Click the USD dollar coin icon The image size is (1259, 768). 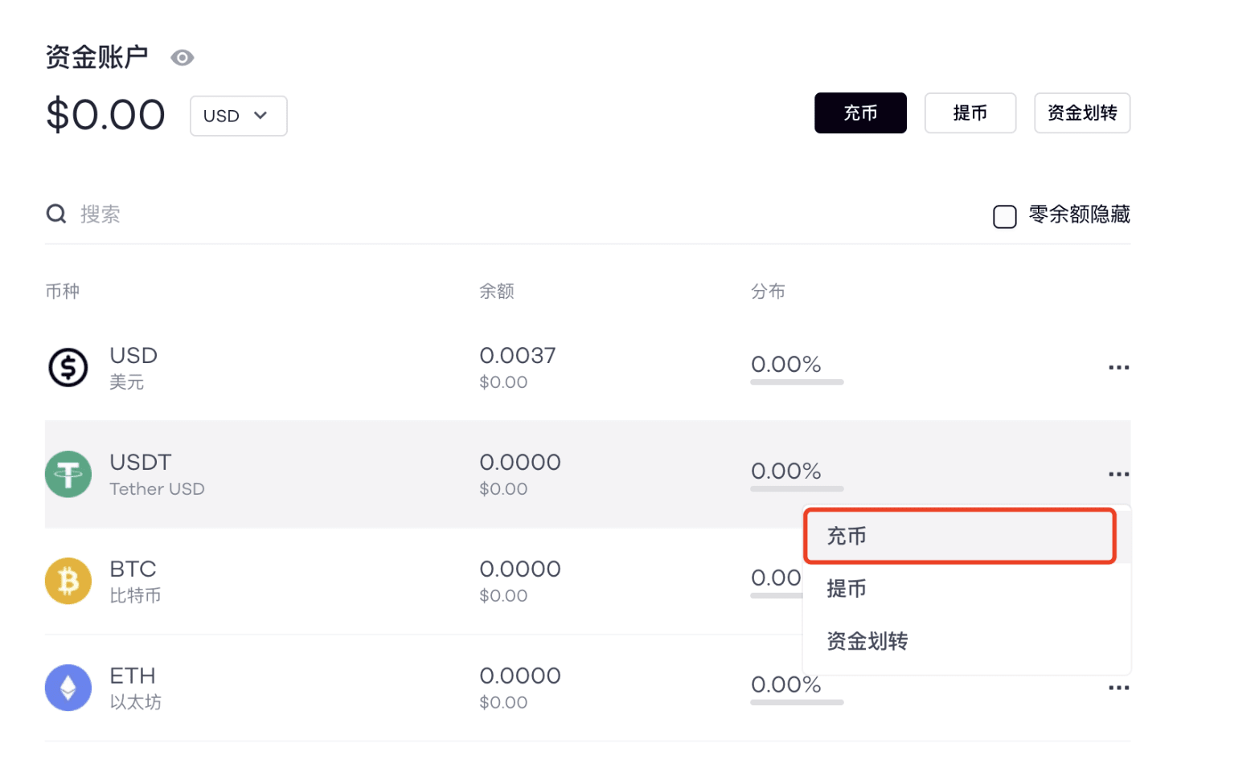click(68, 367)
